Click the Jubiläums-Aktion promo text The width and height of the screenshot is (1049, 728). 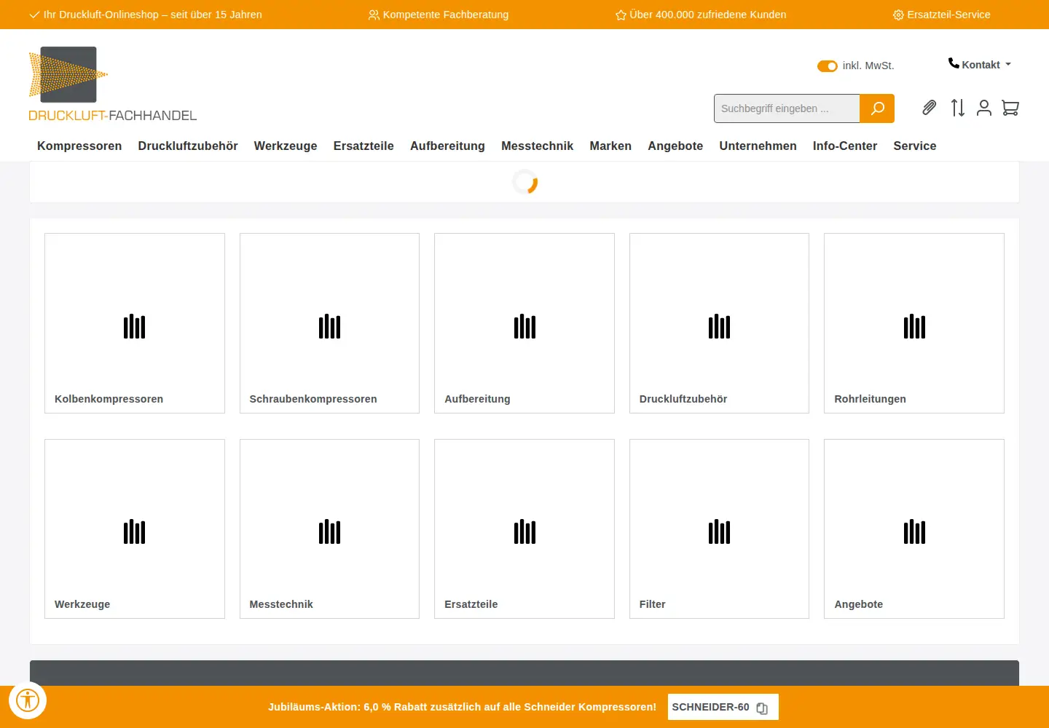point(462,707)
